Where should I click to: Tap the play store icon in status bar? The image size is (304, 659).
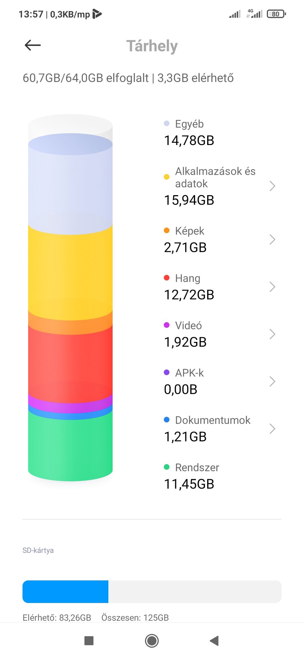[x=97, y=14]
